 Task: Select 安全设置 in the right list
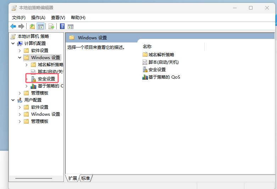(157, 70)
